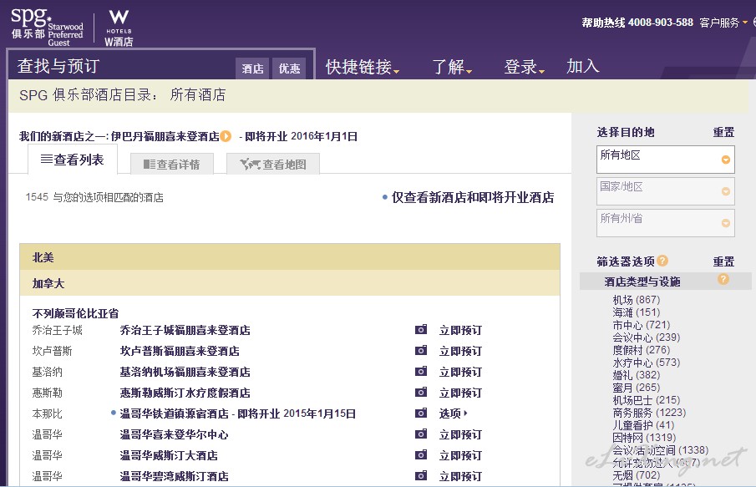Filter hotels by 水疗中心 (573)
756x487 pixels.
click(647, 363)
